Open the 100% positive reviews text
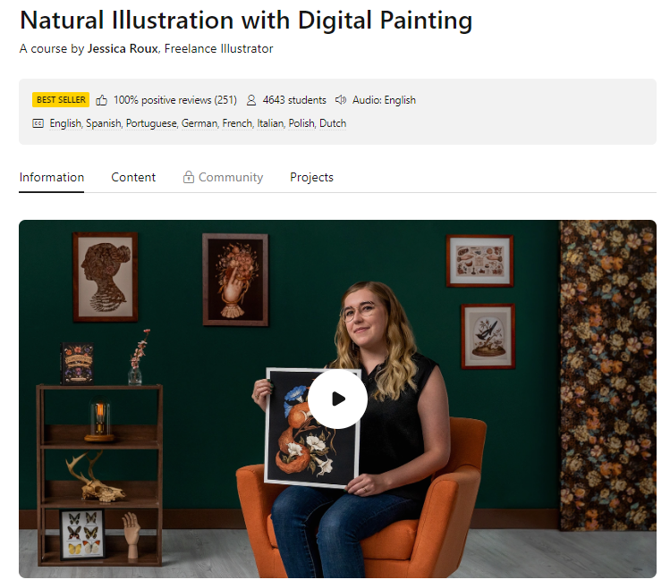 174,100
